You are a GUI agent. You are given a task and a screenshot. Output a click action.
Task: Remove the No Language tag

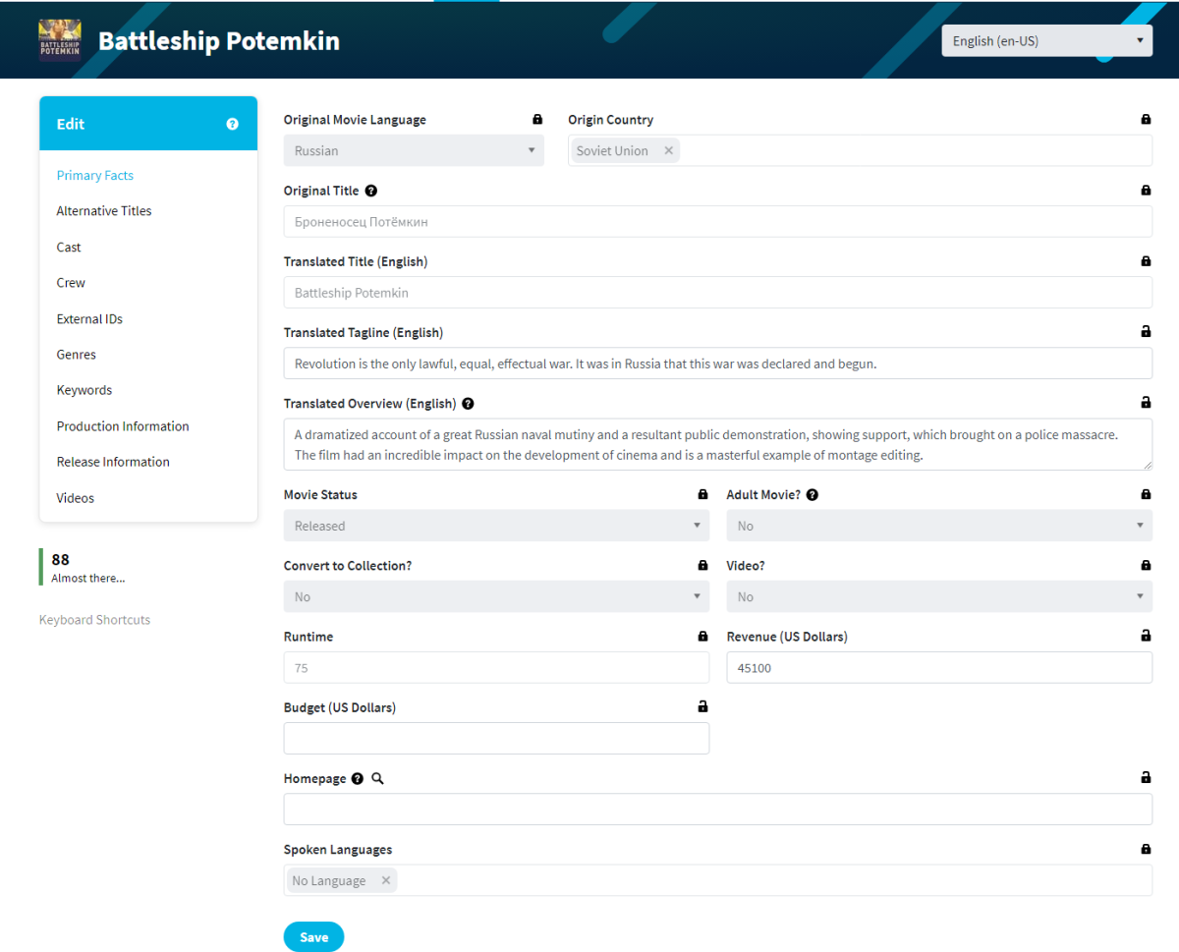tap(386, 880)
